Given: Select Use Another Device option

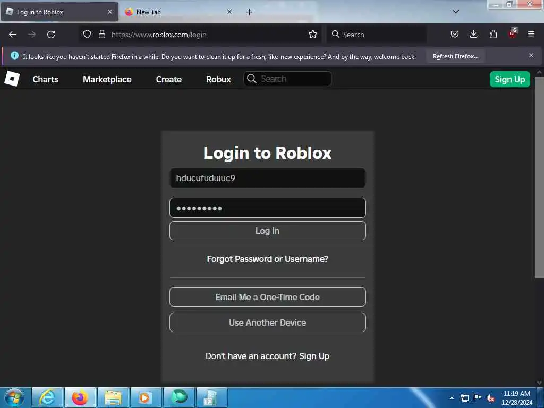Looking at the screenshot, I should (268, 322).
